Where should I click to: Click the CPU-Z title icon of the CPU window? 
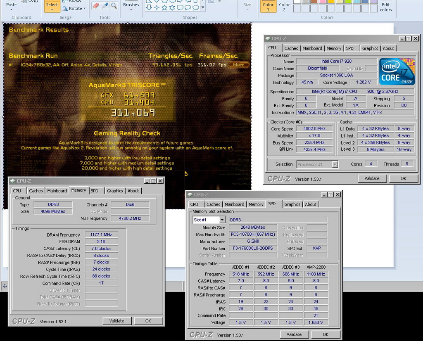click(x=268, y=38)
